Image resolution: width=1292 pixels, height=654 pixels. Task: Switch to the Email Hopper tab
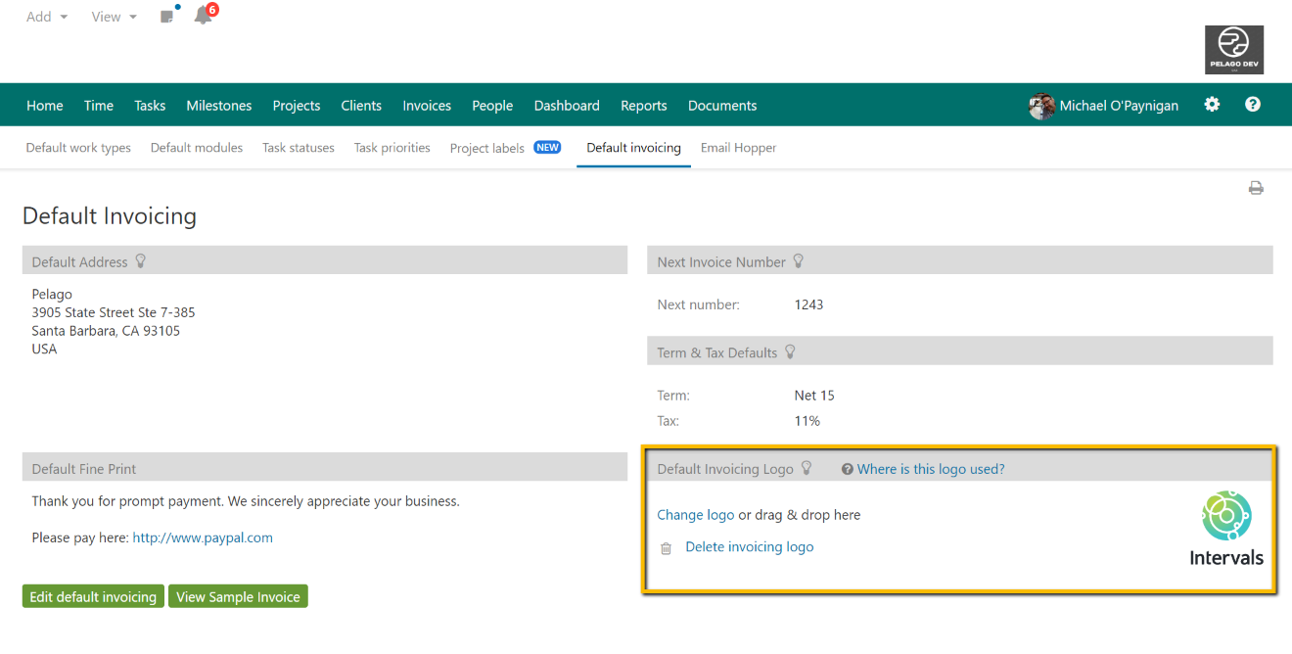tap(738, 148)
